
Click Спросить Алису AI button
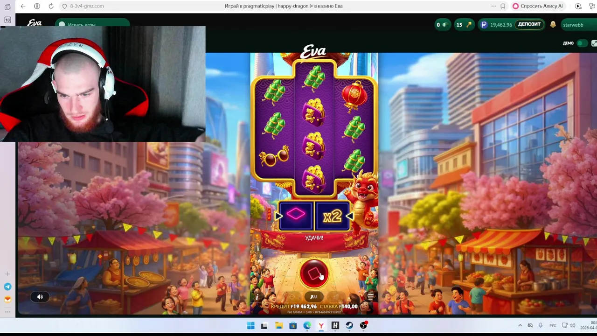[538, 6]
